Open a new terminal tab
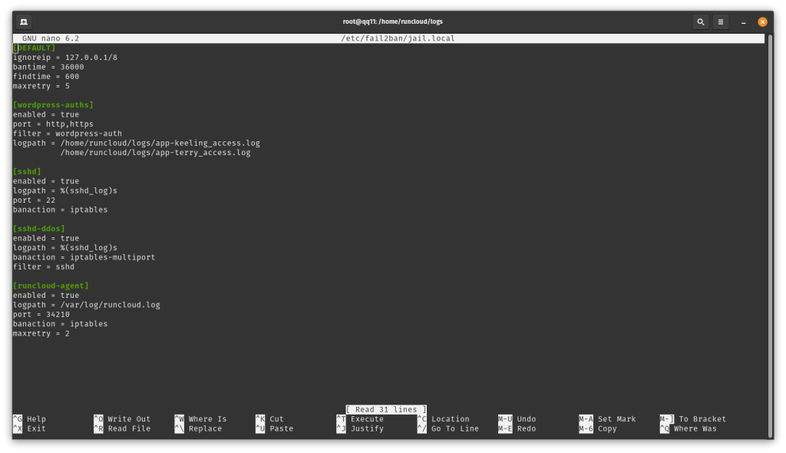 pos(24,21)
